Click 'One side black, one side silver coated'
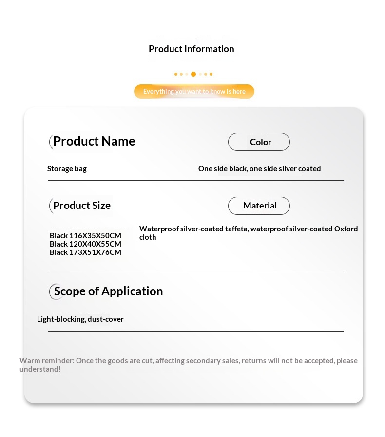 pyautogui.click(x=260, y=169)
